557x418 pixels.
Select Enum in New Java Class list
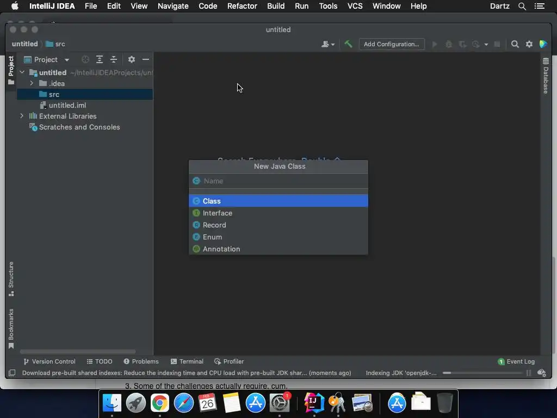point(278,237)
